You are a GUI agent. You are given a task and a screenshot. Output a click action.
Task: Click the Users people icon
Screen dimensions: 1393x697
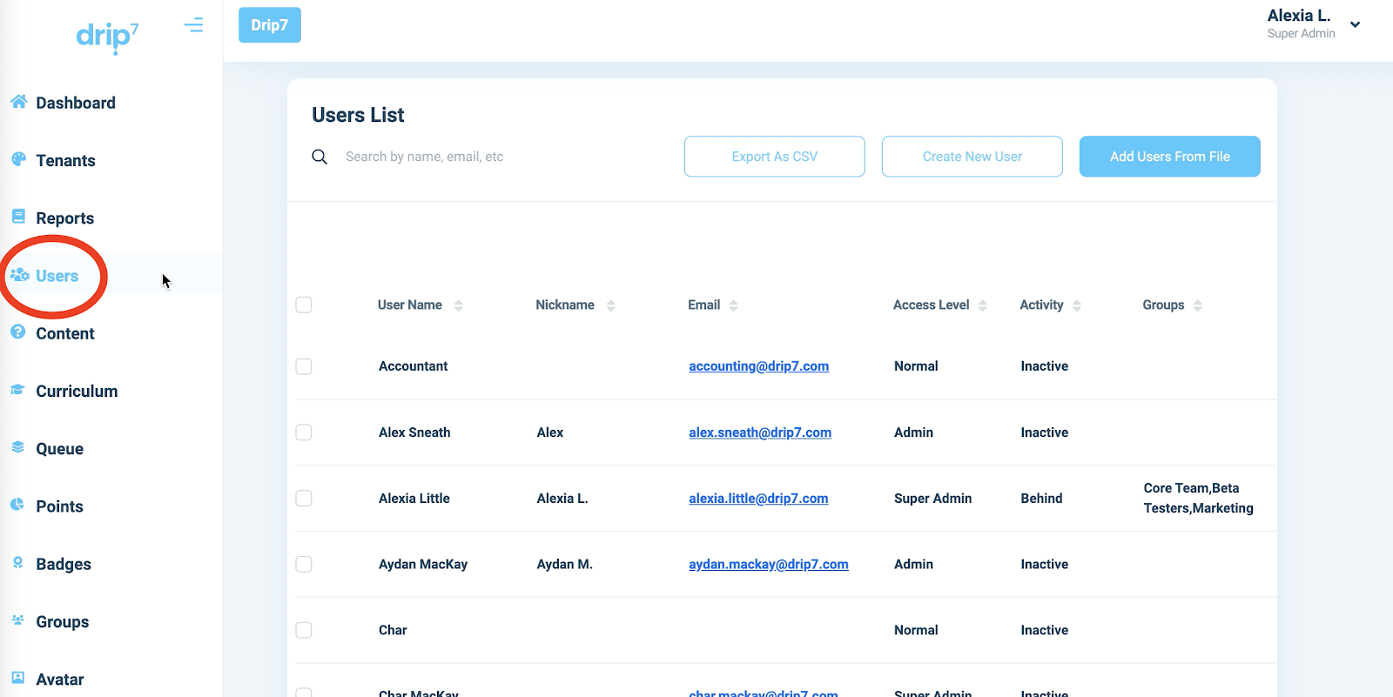coord(19,275)
